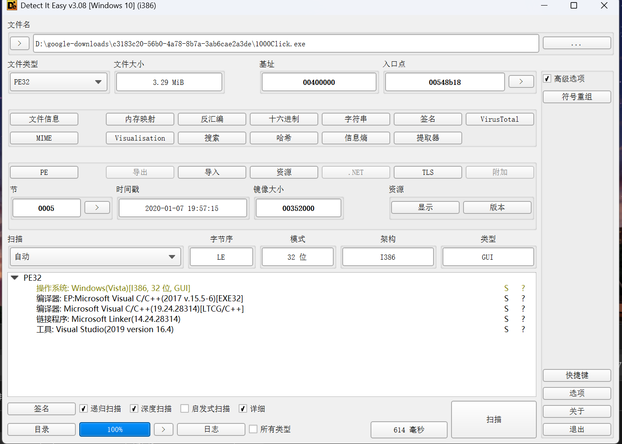Click the base address field 00400000
Viewport: 622px width, 444px height.
[x=319, y=82]
